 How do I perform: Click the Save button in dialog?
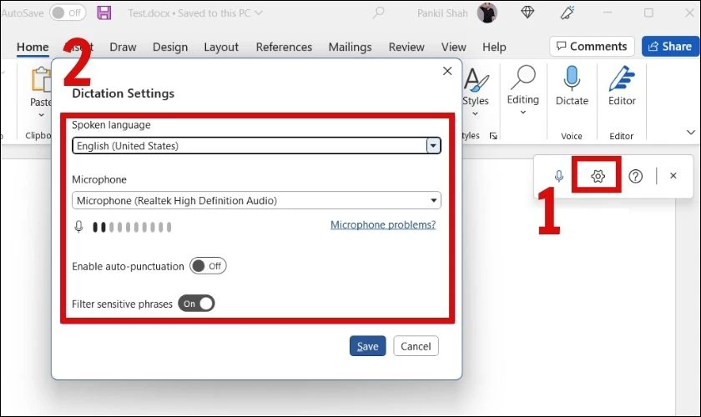(x=367, y=346)
